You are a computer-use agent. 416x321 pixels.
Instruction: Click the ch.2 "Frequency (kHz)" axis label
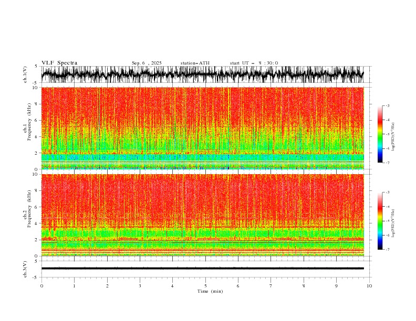point(29,208)
